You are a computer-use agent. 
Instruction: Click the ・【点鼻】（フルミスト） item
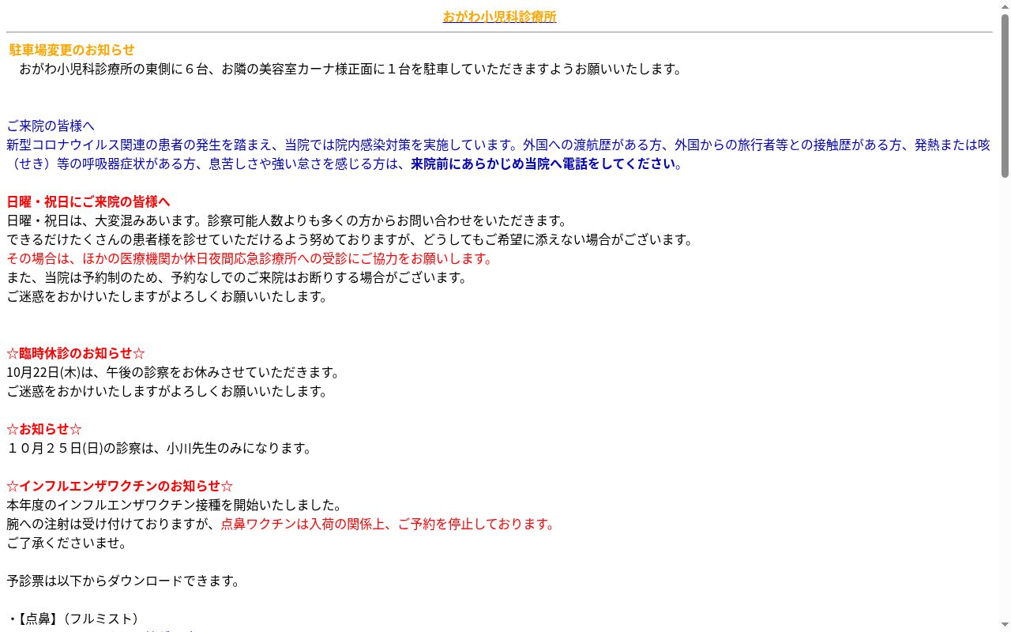click(x=76, y=619)
